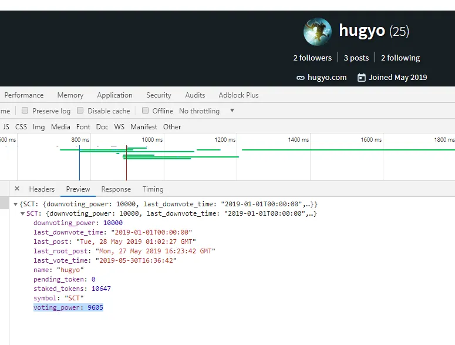Click the link chain icon beside hugyo.com
Viewport: 455px width, 345px height.
[301, 78]
